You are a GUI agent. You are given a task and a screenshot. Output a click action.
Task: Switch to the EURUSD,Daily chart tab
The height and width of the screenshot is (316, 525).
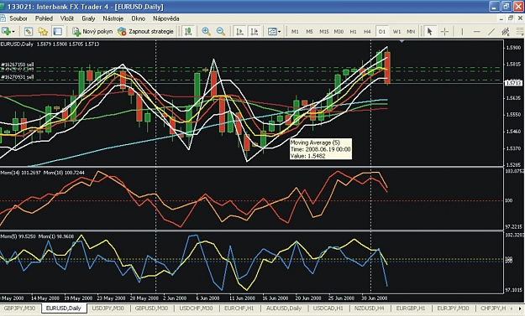(64, 308)
